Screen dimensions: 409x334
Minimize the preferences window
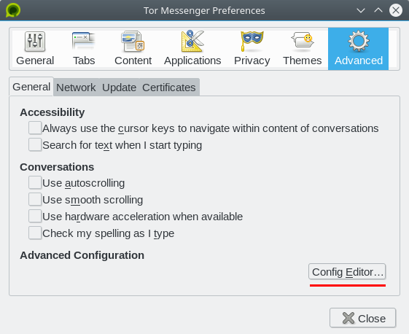361,10
